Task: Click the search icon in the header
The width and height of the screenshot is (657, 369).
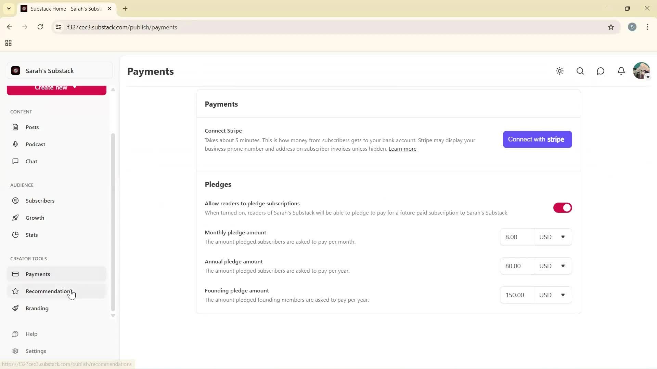Action: (x=580, y=71)
